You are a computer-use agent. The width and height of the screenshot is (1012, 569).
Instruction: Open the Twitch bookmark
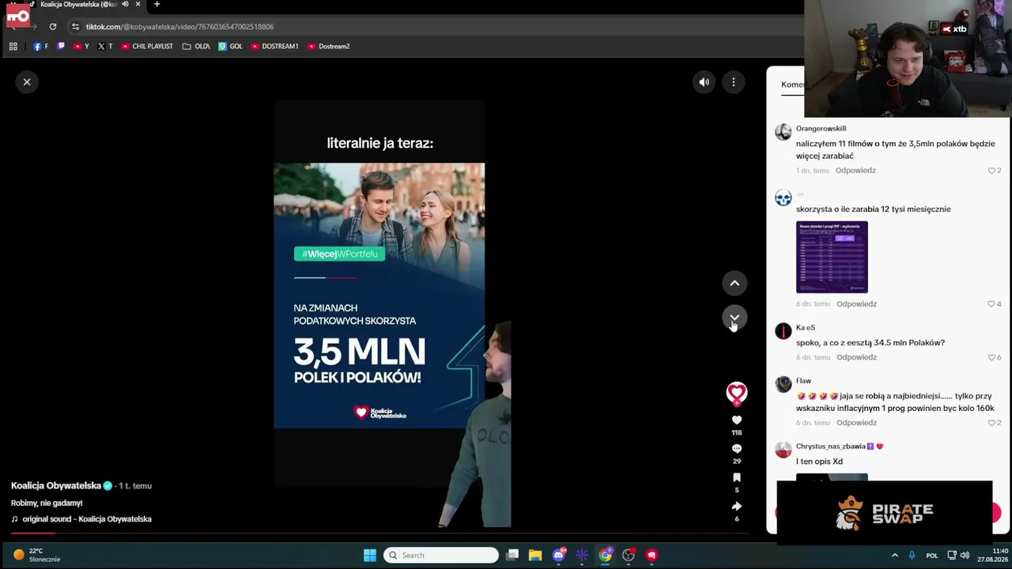click(62, 47)
